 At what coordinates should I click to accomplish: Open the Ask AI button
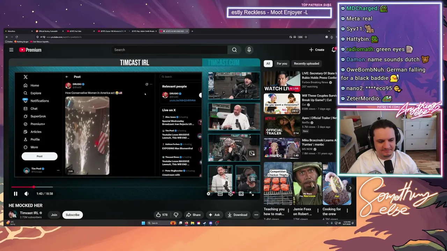pos(214,215)
